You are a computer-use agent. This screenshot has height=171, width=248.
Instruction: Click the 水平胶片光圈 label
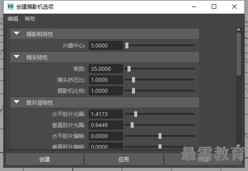pyautogui.click(x=69, y=114)
